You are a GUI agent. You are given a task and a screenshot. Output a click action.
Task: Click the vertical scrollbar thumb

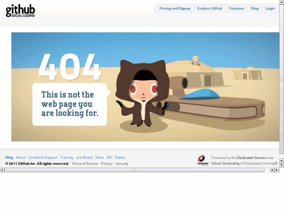click(282, 79)
